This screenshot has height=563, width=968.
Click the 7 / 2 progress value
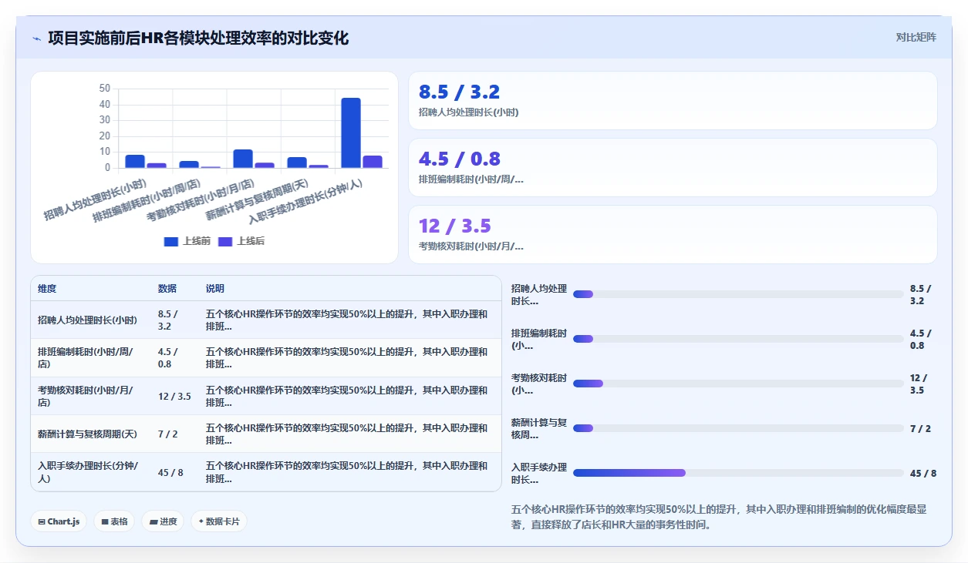[920, 429]
